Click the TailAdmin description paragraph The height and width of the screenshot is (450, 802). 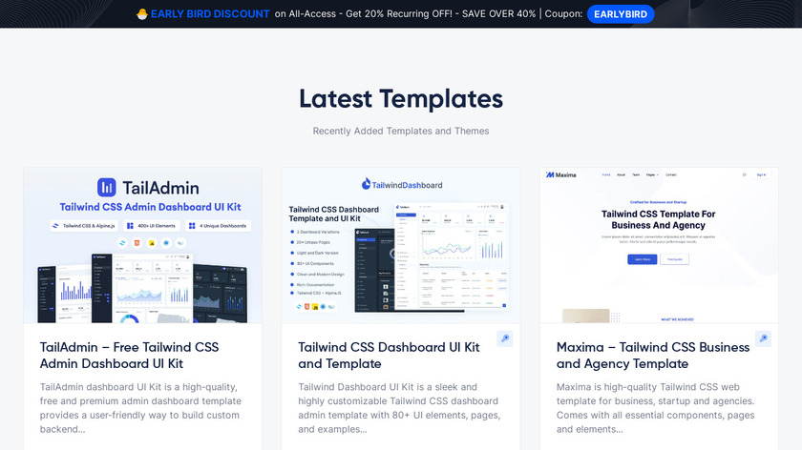pos(140,408)
